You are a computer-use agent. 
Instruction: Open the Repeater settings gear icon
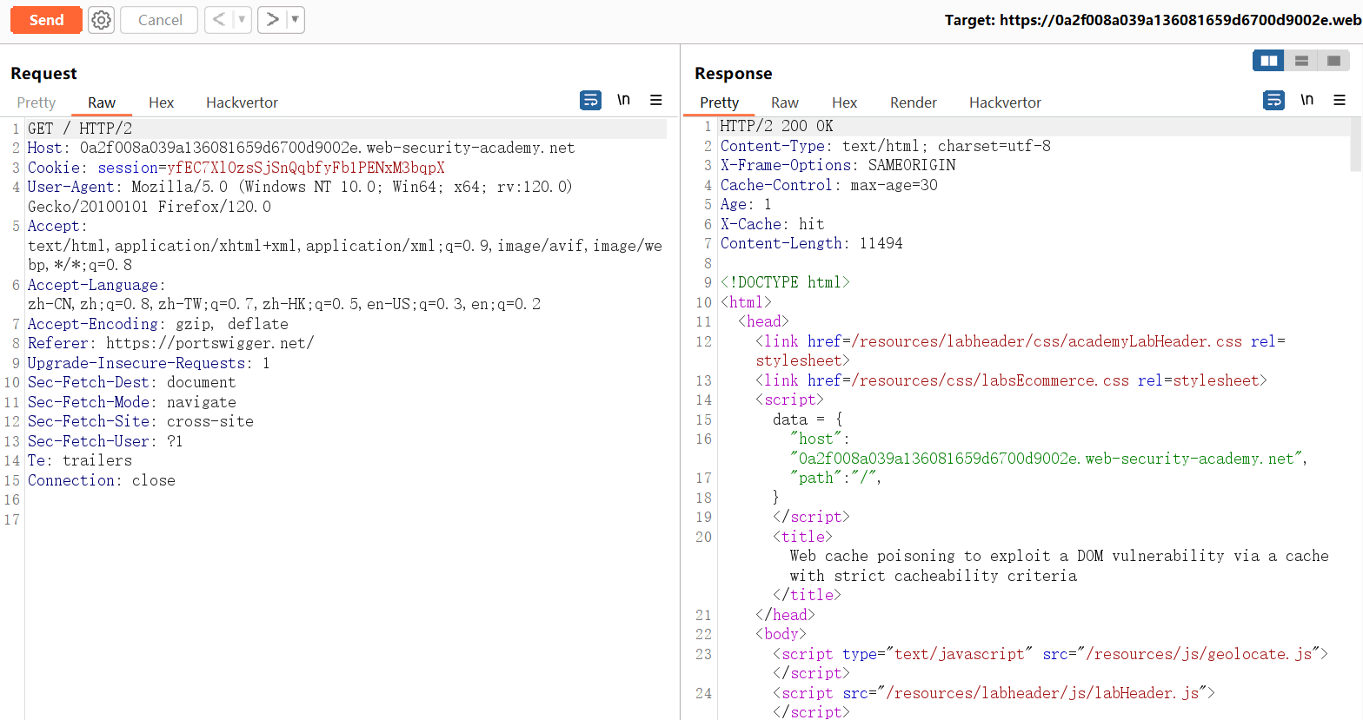coord(102,20)
